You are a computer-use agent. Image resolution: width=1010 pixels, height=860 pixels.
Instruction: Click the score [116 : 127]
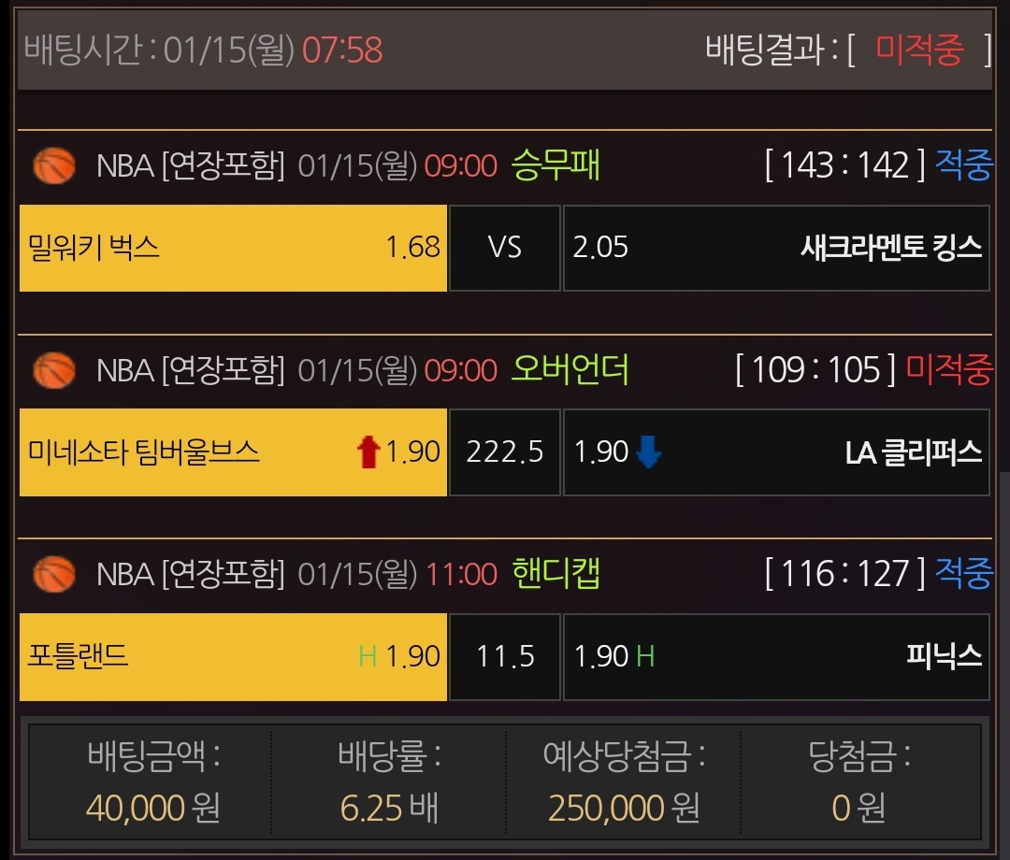point(845,574)
